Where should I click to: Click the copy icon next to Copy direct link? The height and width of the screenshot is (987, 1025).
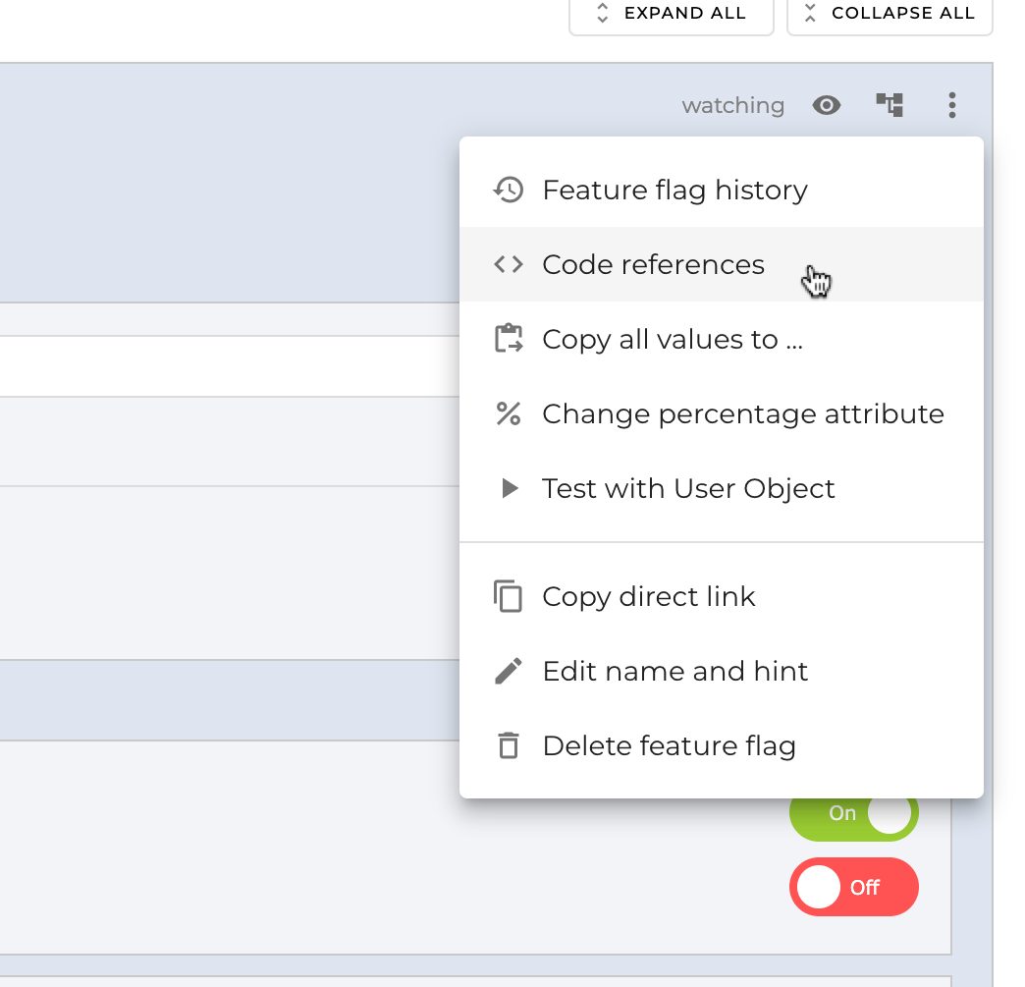click(x=509, y=596)
